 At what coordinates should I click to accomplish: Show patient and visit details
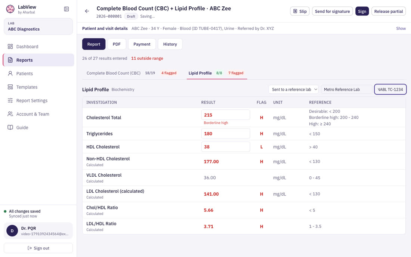pyautogui.click(x=401, y=28)
